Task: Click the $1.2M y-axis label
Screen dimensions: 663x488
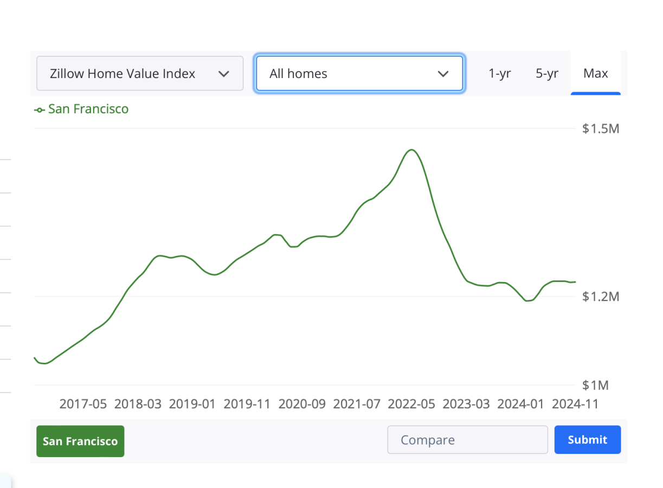Action: pos(601,297)
